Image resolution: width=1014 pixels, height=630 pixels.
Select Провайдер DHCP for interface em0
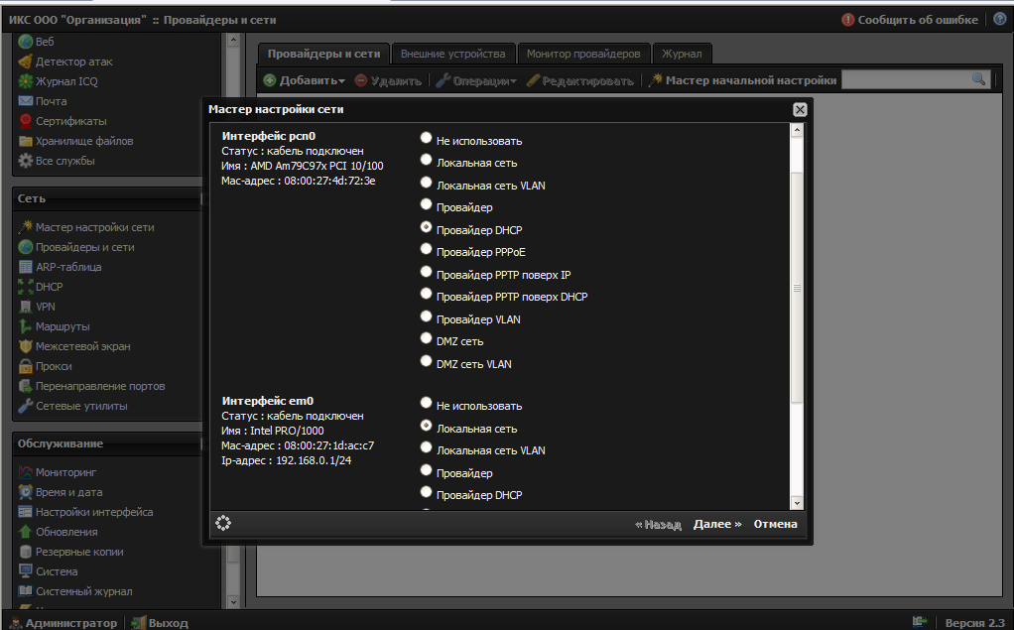click(426, 492)
